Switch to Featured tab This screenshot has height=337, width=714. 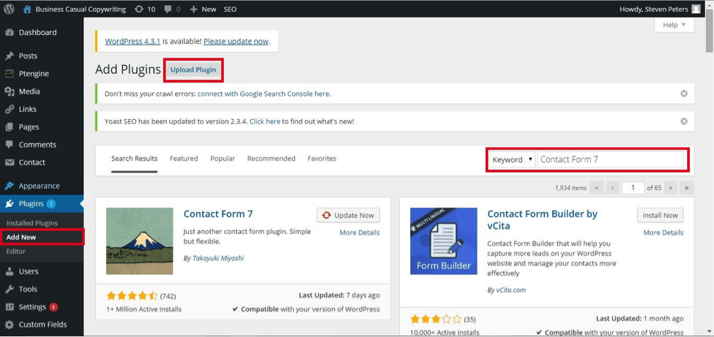point(184,159)
